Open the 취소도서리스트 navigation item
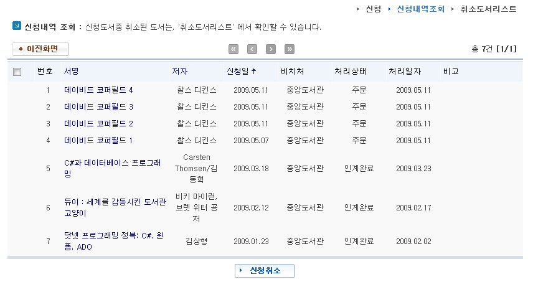The image size is (533, 287). point(488,9)
